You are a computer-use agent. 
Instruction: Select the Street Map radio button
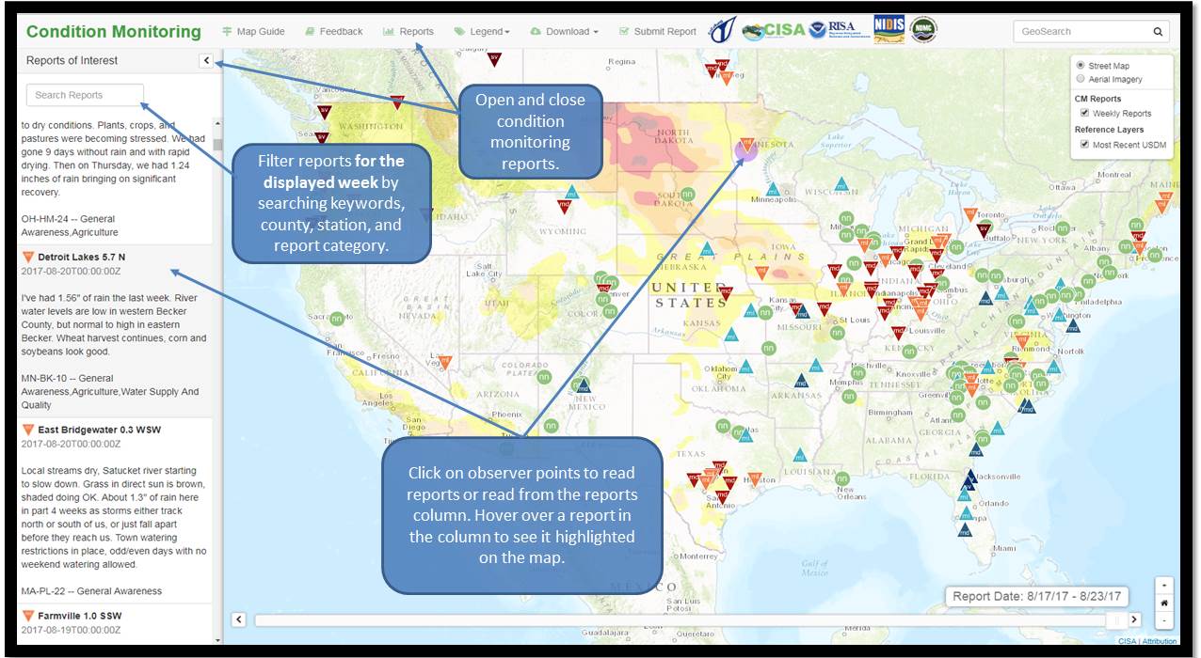pyautogui.click(x=1080, y=66)
